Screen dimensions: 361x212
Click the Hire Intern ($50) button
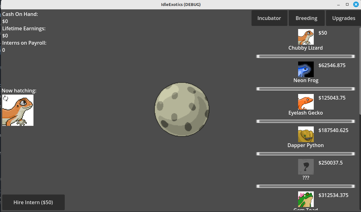pyautogui.click(x=33, y=202)
